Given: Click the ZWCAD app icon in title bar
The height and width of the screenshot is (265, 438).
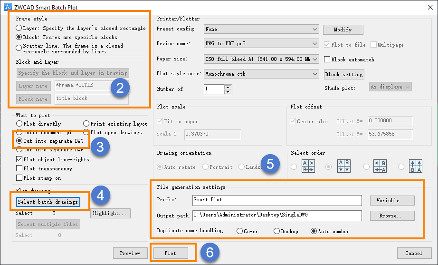Looking at the screenshot, I should 8,7.
